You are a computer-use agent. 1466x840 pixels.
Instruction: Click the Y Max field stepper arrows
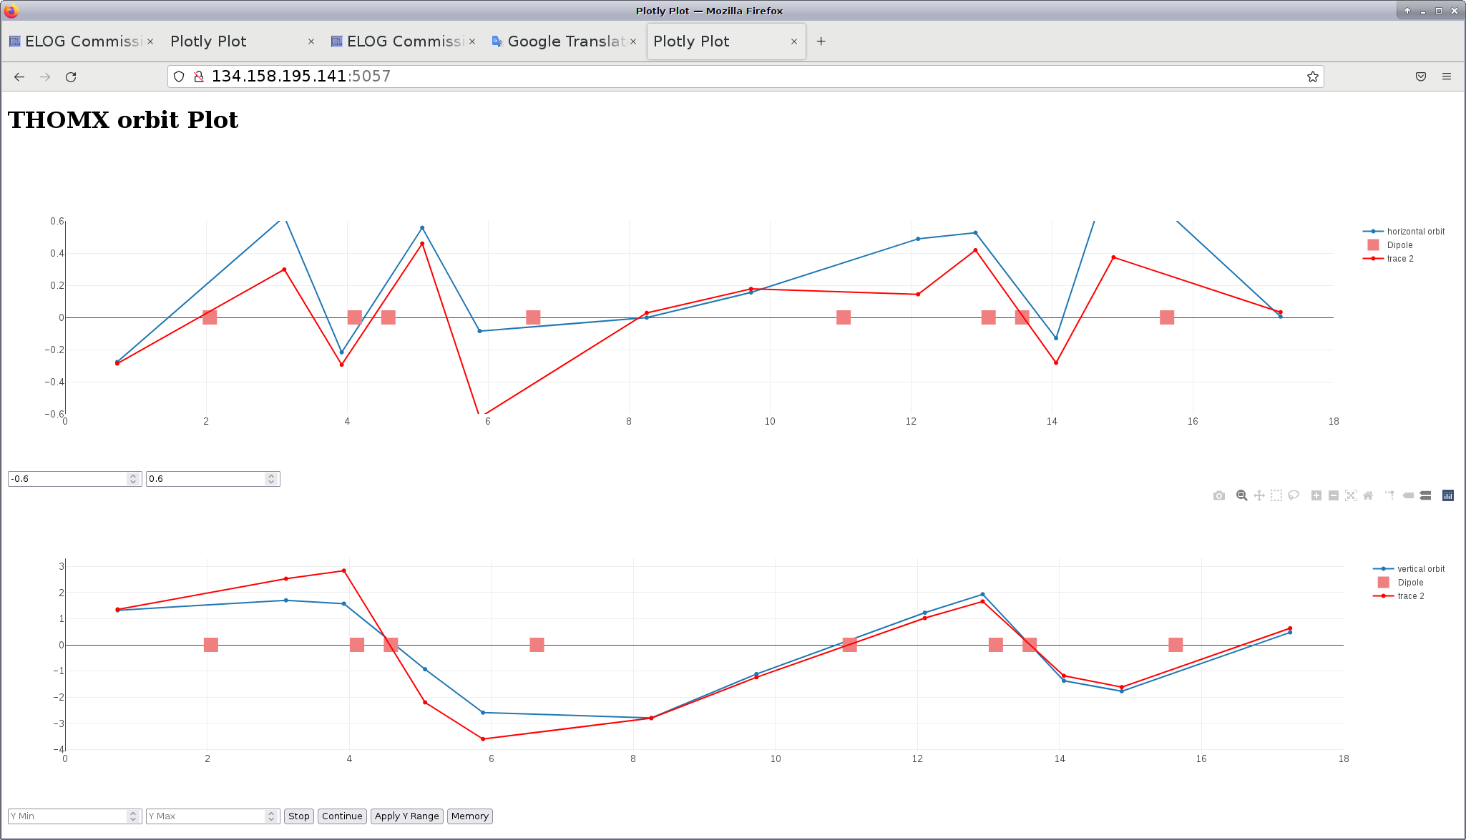[x=271, y=816]
